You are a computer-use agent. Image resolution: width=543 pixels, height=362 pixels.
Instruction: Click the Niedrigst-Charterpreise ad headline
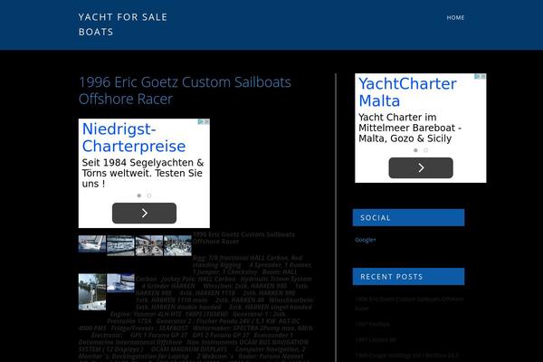click(134, 138)
